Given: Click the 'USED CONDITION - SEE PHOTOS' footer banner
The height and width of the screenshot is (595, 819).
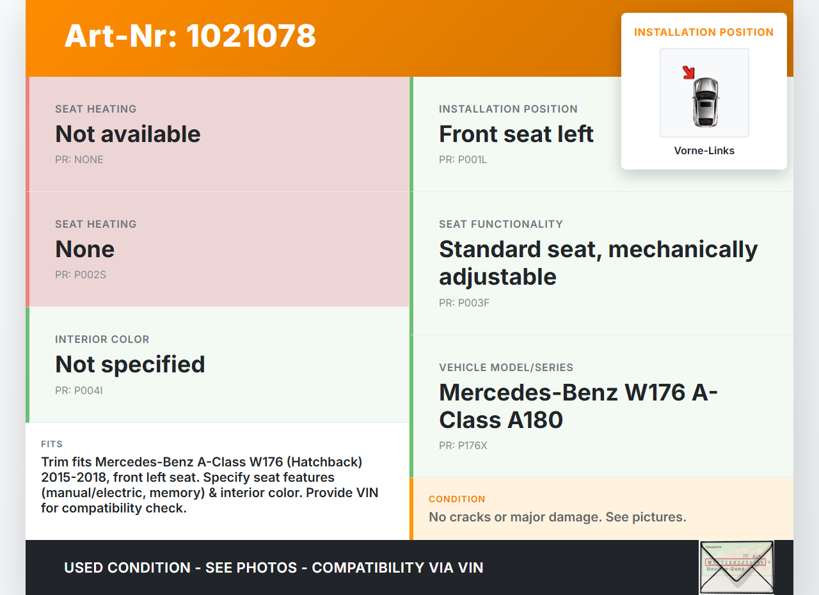Looking at the screenshot, I should point(273,567).
